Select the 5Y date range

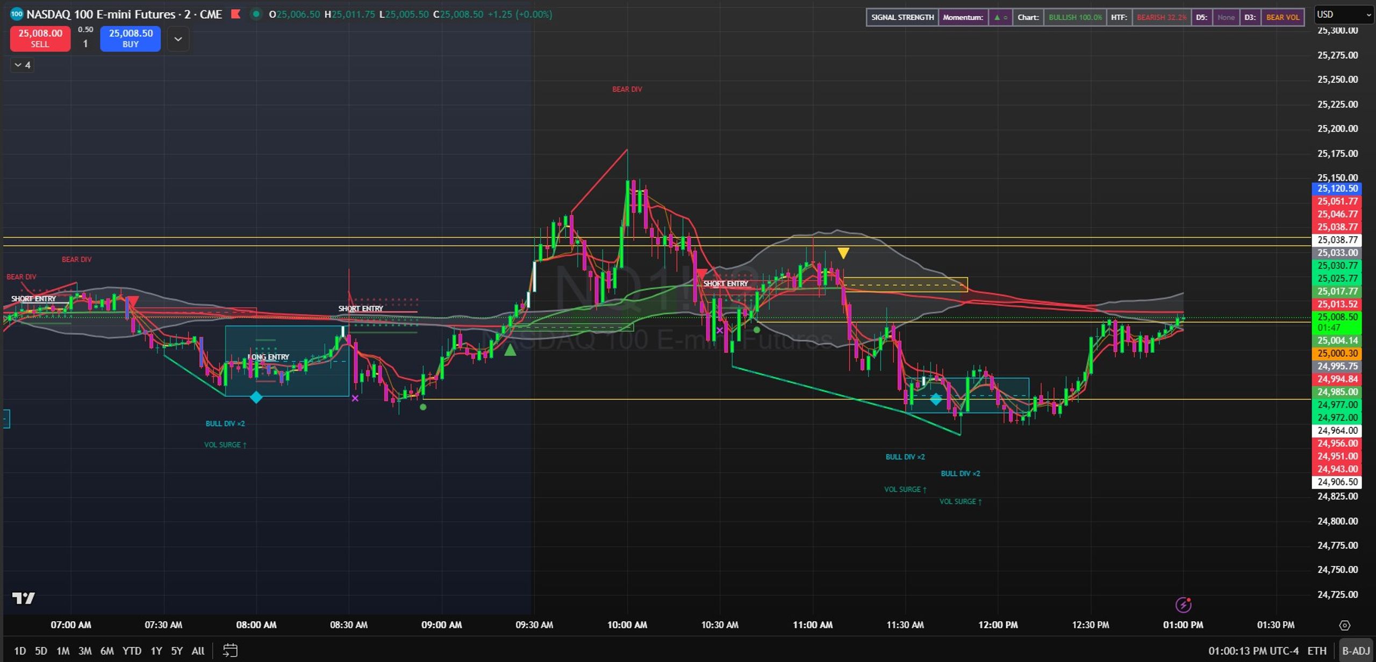click(177, 651)
